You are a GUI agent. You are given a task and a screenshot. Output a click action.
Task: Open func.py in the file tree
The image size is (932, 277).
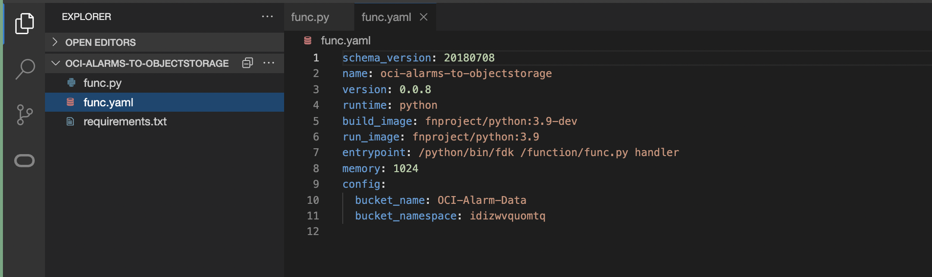[x=102, y=83]
